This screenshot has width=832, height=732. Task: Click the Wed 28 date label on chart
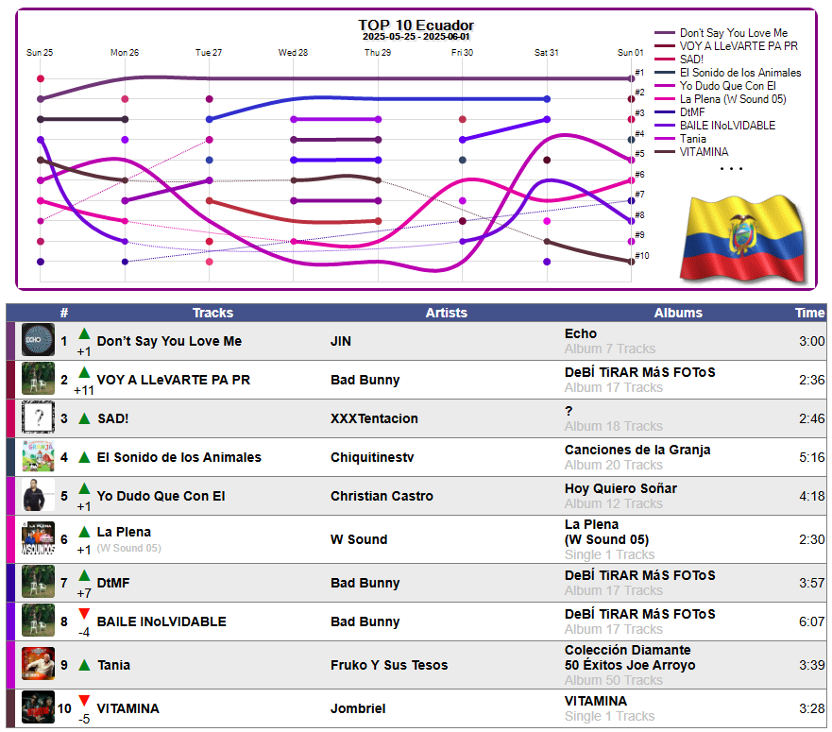293,53
